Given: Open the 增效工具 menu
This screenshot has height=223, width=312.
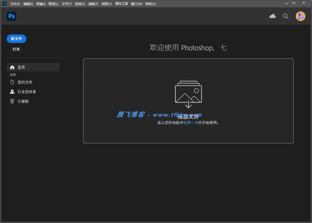Looking at the screenshot, I should point(121,4).
